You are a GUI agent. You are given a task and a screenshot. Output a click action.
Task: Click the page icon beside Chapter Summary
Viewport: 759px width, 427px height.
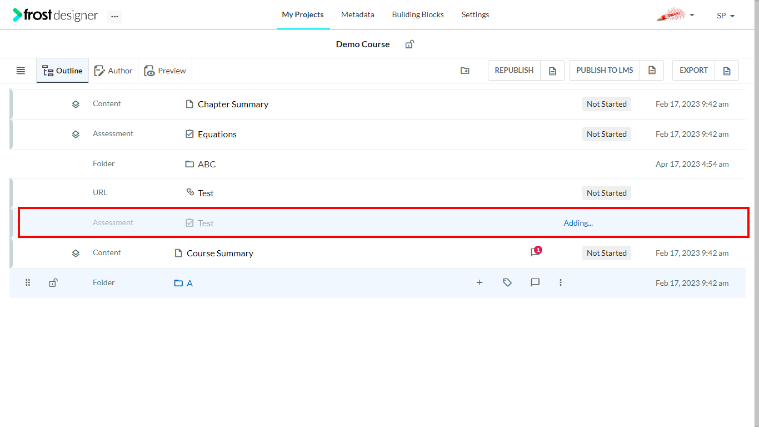(189, 104)
